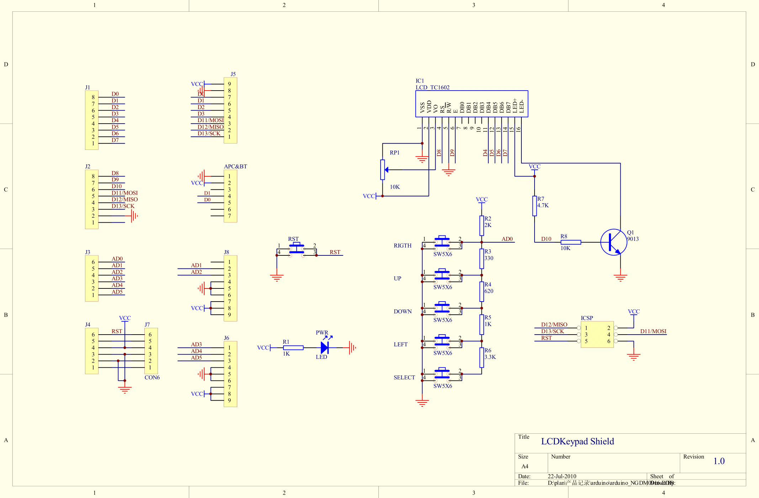The image size is (759, 498).
Task: Select the Revision 1.0 field
Action: 718,461
